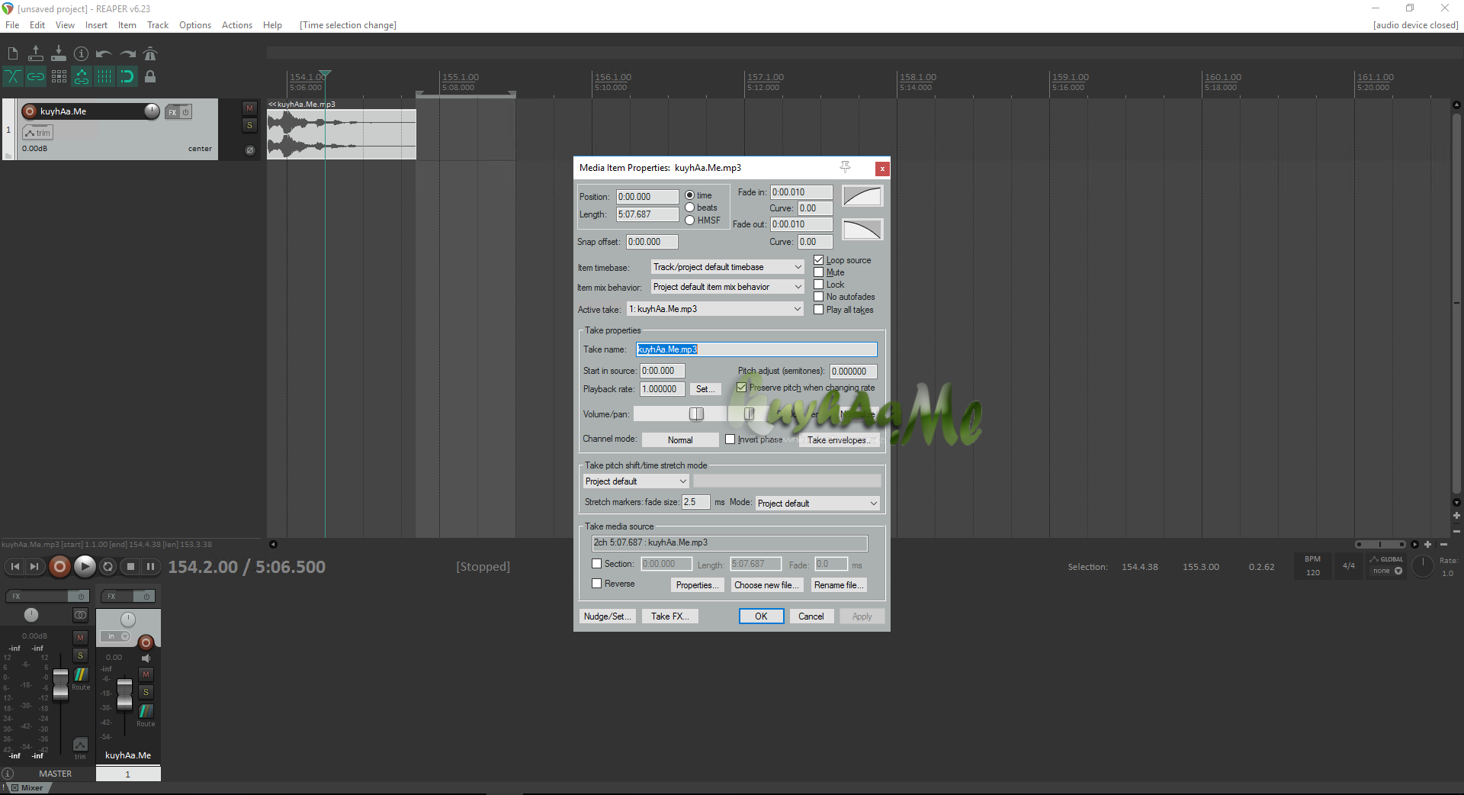Viewport: 1464px width, 795px height.
Task: Open a project with the toolbar icon
Action: tap(36, 53)
